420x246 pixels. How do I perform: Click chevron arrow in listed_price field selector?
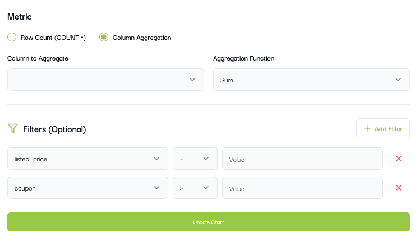point(156,159)
